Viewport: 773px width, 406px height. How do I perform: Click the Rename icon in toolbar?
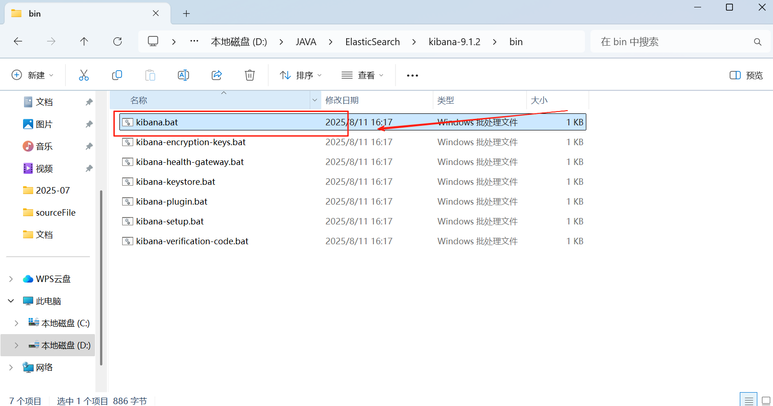(183, 75)
